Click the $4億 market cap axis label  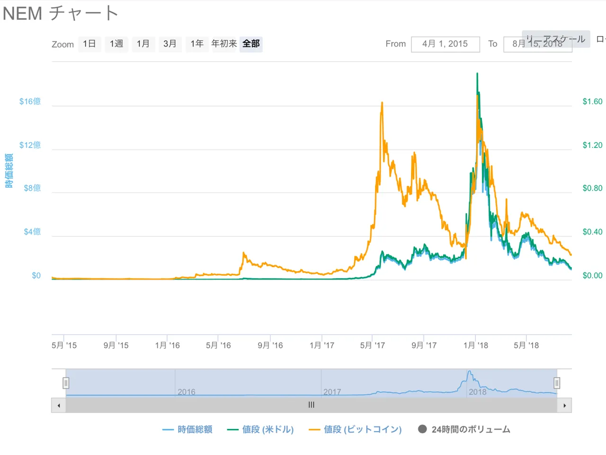(32, 232)
